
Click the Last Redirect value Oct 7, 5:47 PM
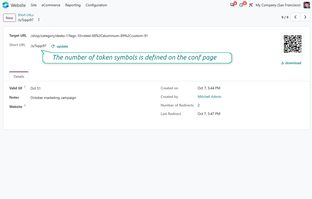(x=209, y=114)
